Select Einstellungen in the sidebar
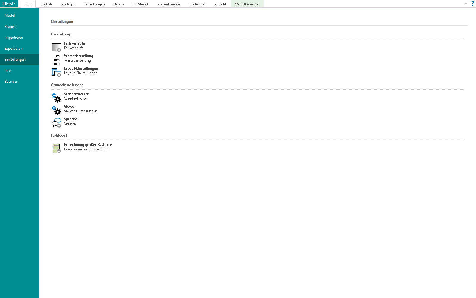476x298 pixels. click(20, 60)
